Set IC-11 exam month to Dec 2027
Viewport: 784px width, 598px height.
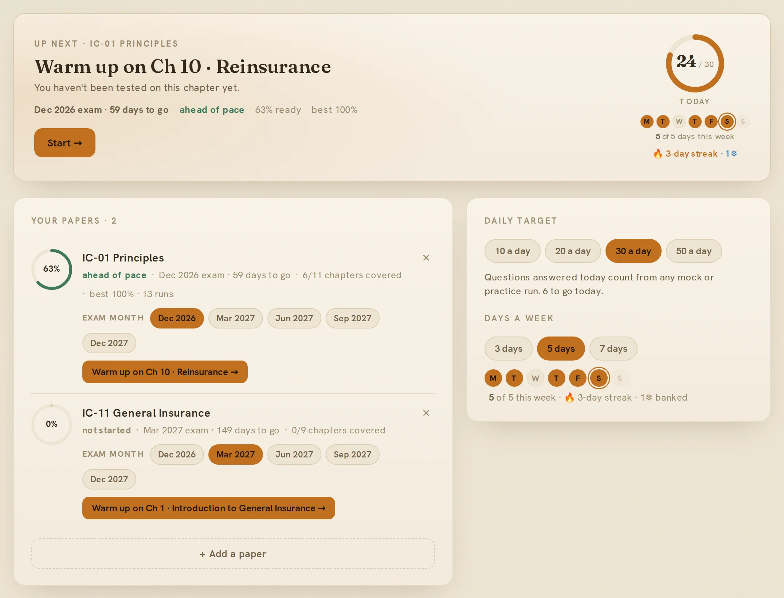(109, 479)
